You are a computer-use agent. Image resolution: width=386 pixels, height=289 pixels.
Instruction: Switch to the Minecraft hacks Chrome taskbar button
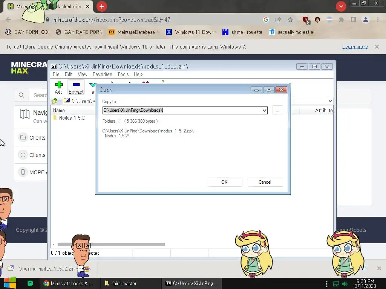70,283
